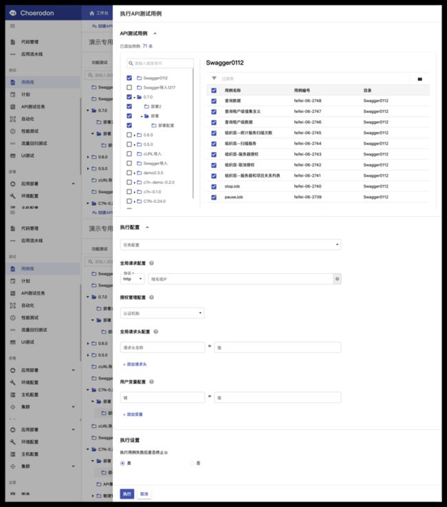Image resolution: width=447 pixels, height=507 pixels.
Task: Click the 添加请求头 link
Action: click(135, 364)
